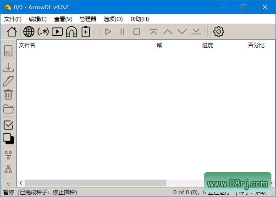
Task: Move download to top of queue
Action: click(x=154, y=32)
